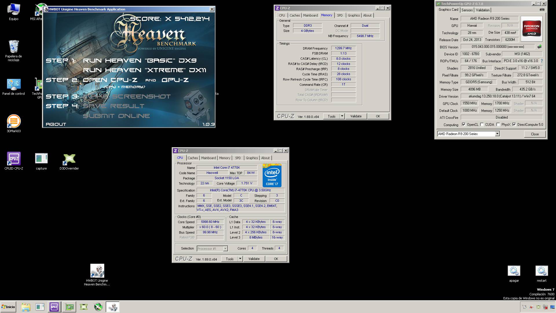Click the GPU Clock 1550 MHz field
The height and width of the screenshot is (313, 556).
(470, 103)
